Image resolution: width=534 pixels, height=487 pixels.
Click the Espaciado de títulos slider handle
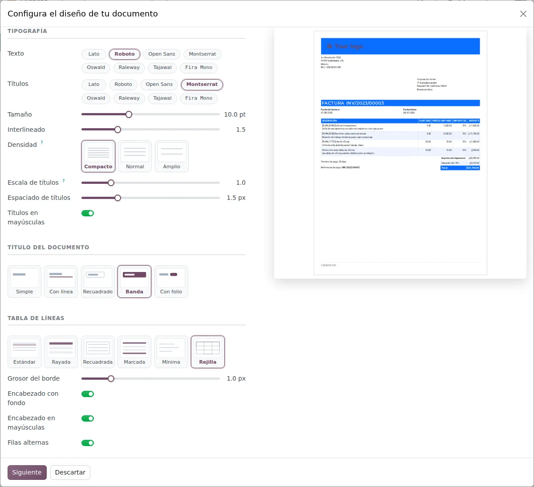(x=118, y=198)
